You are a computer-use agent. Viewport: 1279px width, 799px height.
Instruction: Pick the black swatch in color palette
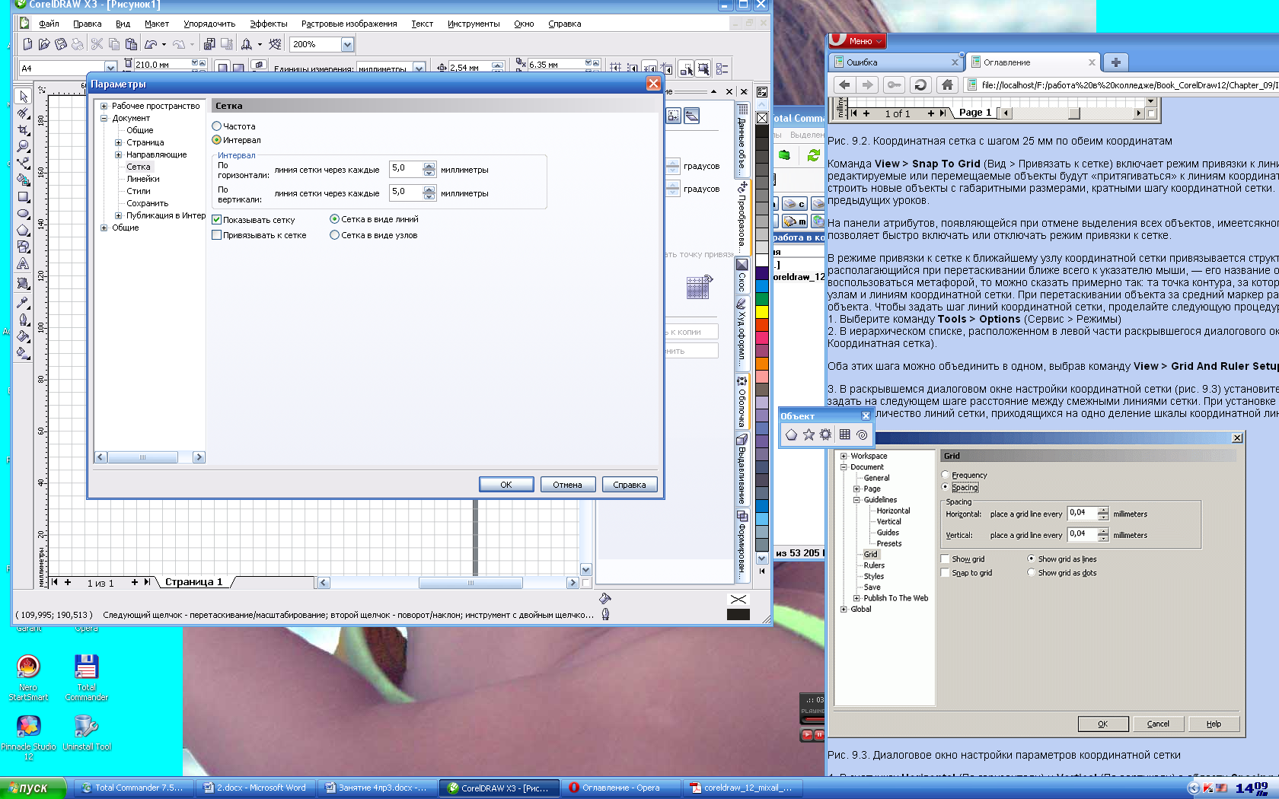762,132
